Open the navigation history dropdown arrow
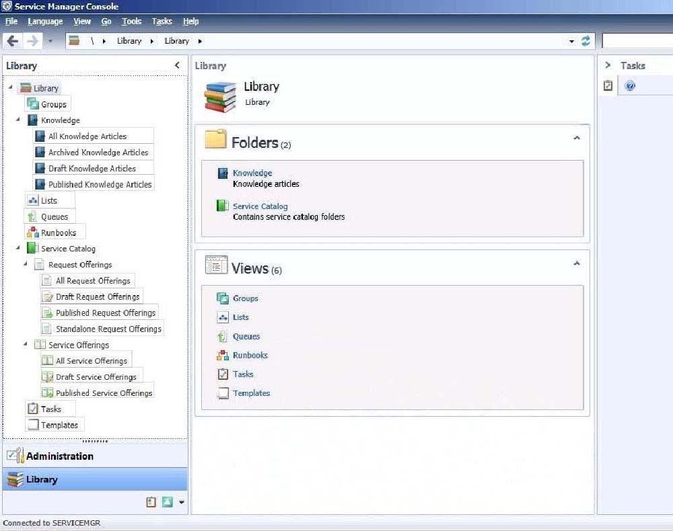 50,41
